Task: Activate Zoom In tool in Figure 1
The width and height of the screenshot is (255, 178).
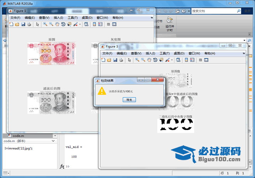Action: pos(45,24)
